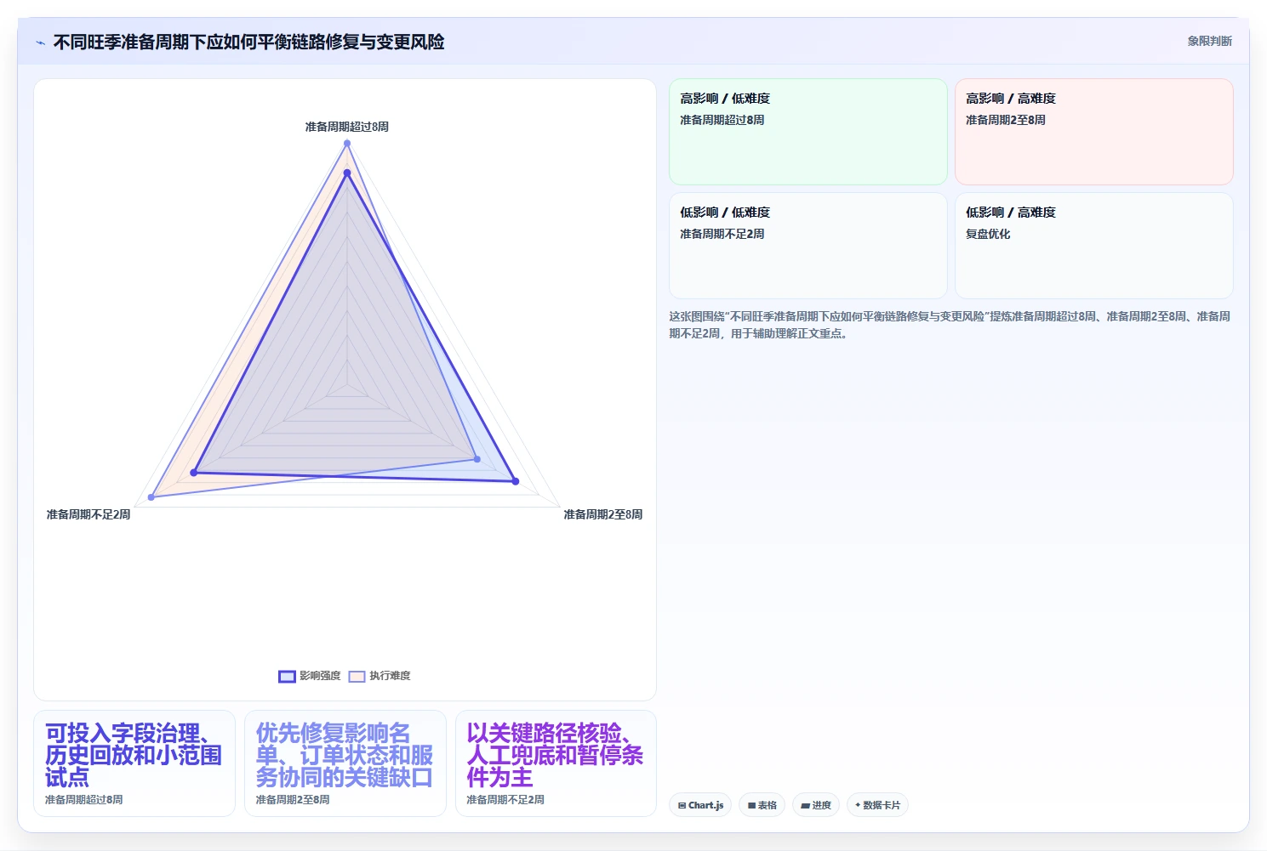Click the page title 不同旺季准备周期下应如何平衡链路修复与变更风险
Image resolution: width=1267 pixels, height=851 pixels.
click(x=248, y=42)
